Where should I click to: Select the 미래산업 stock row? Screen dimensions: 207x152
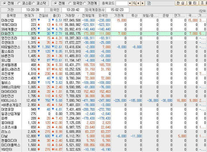pos(103,20)
